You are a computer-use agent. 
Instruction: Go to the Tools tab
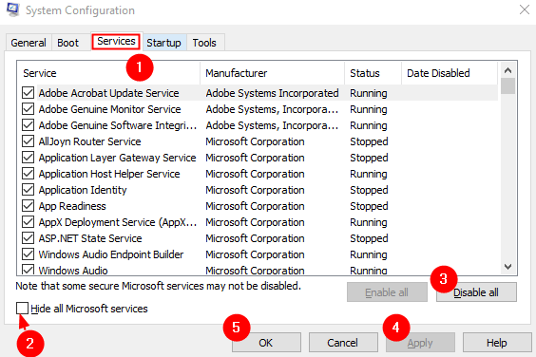click(204, 43)
